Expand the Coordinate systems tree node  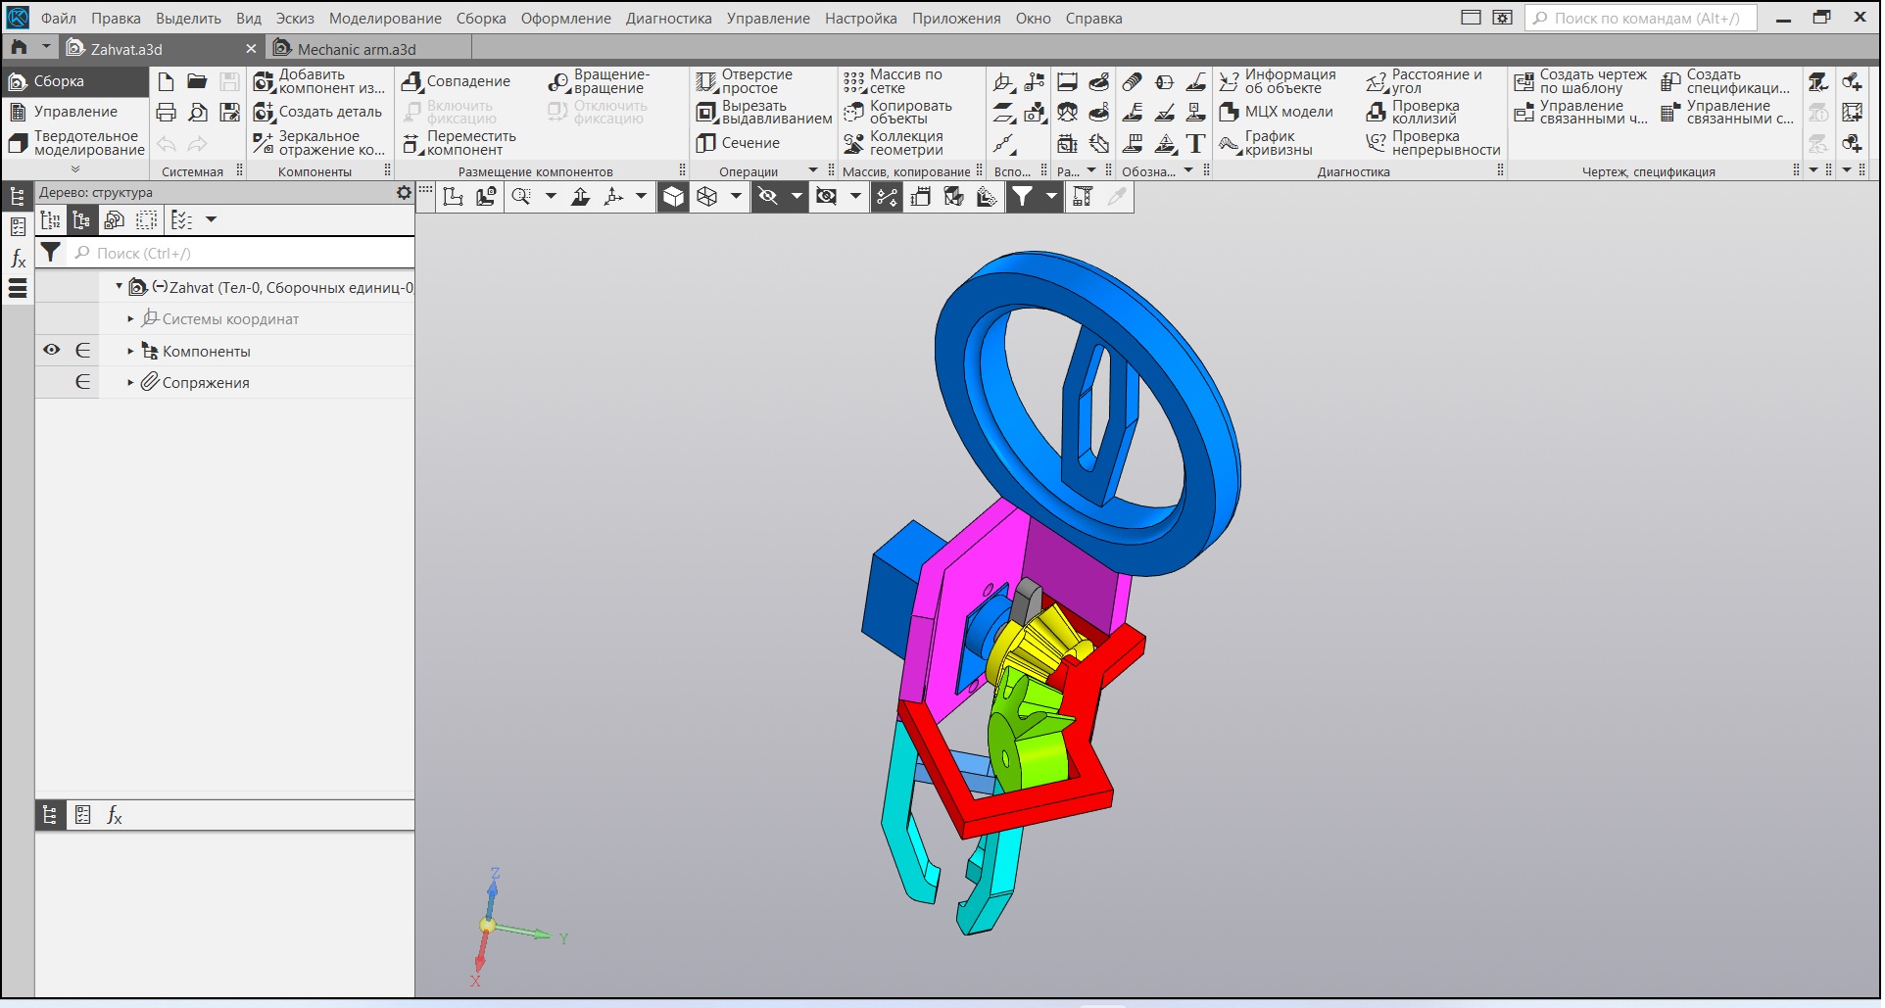click(x=130, y=319)
